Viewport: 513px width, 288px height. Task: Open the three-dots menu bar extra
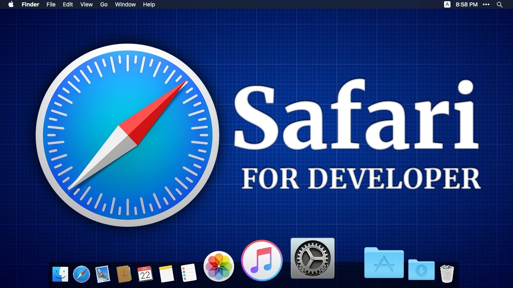pos(486,4)
